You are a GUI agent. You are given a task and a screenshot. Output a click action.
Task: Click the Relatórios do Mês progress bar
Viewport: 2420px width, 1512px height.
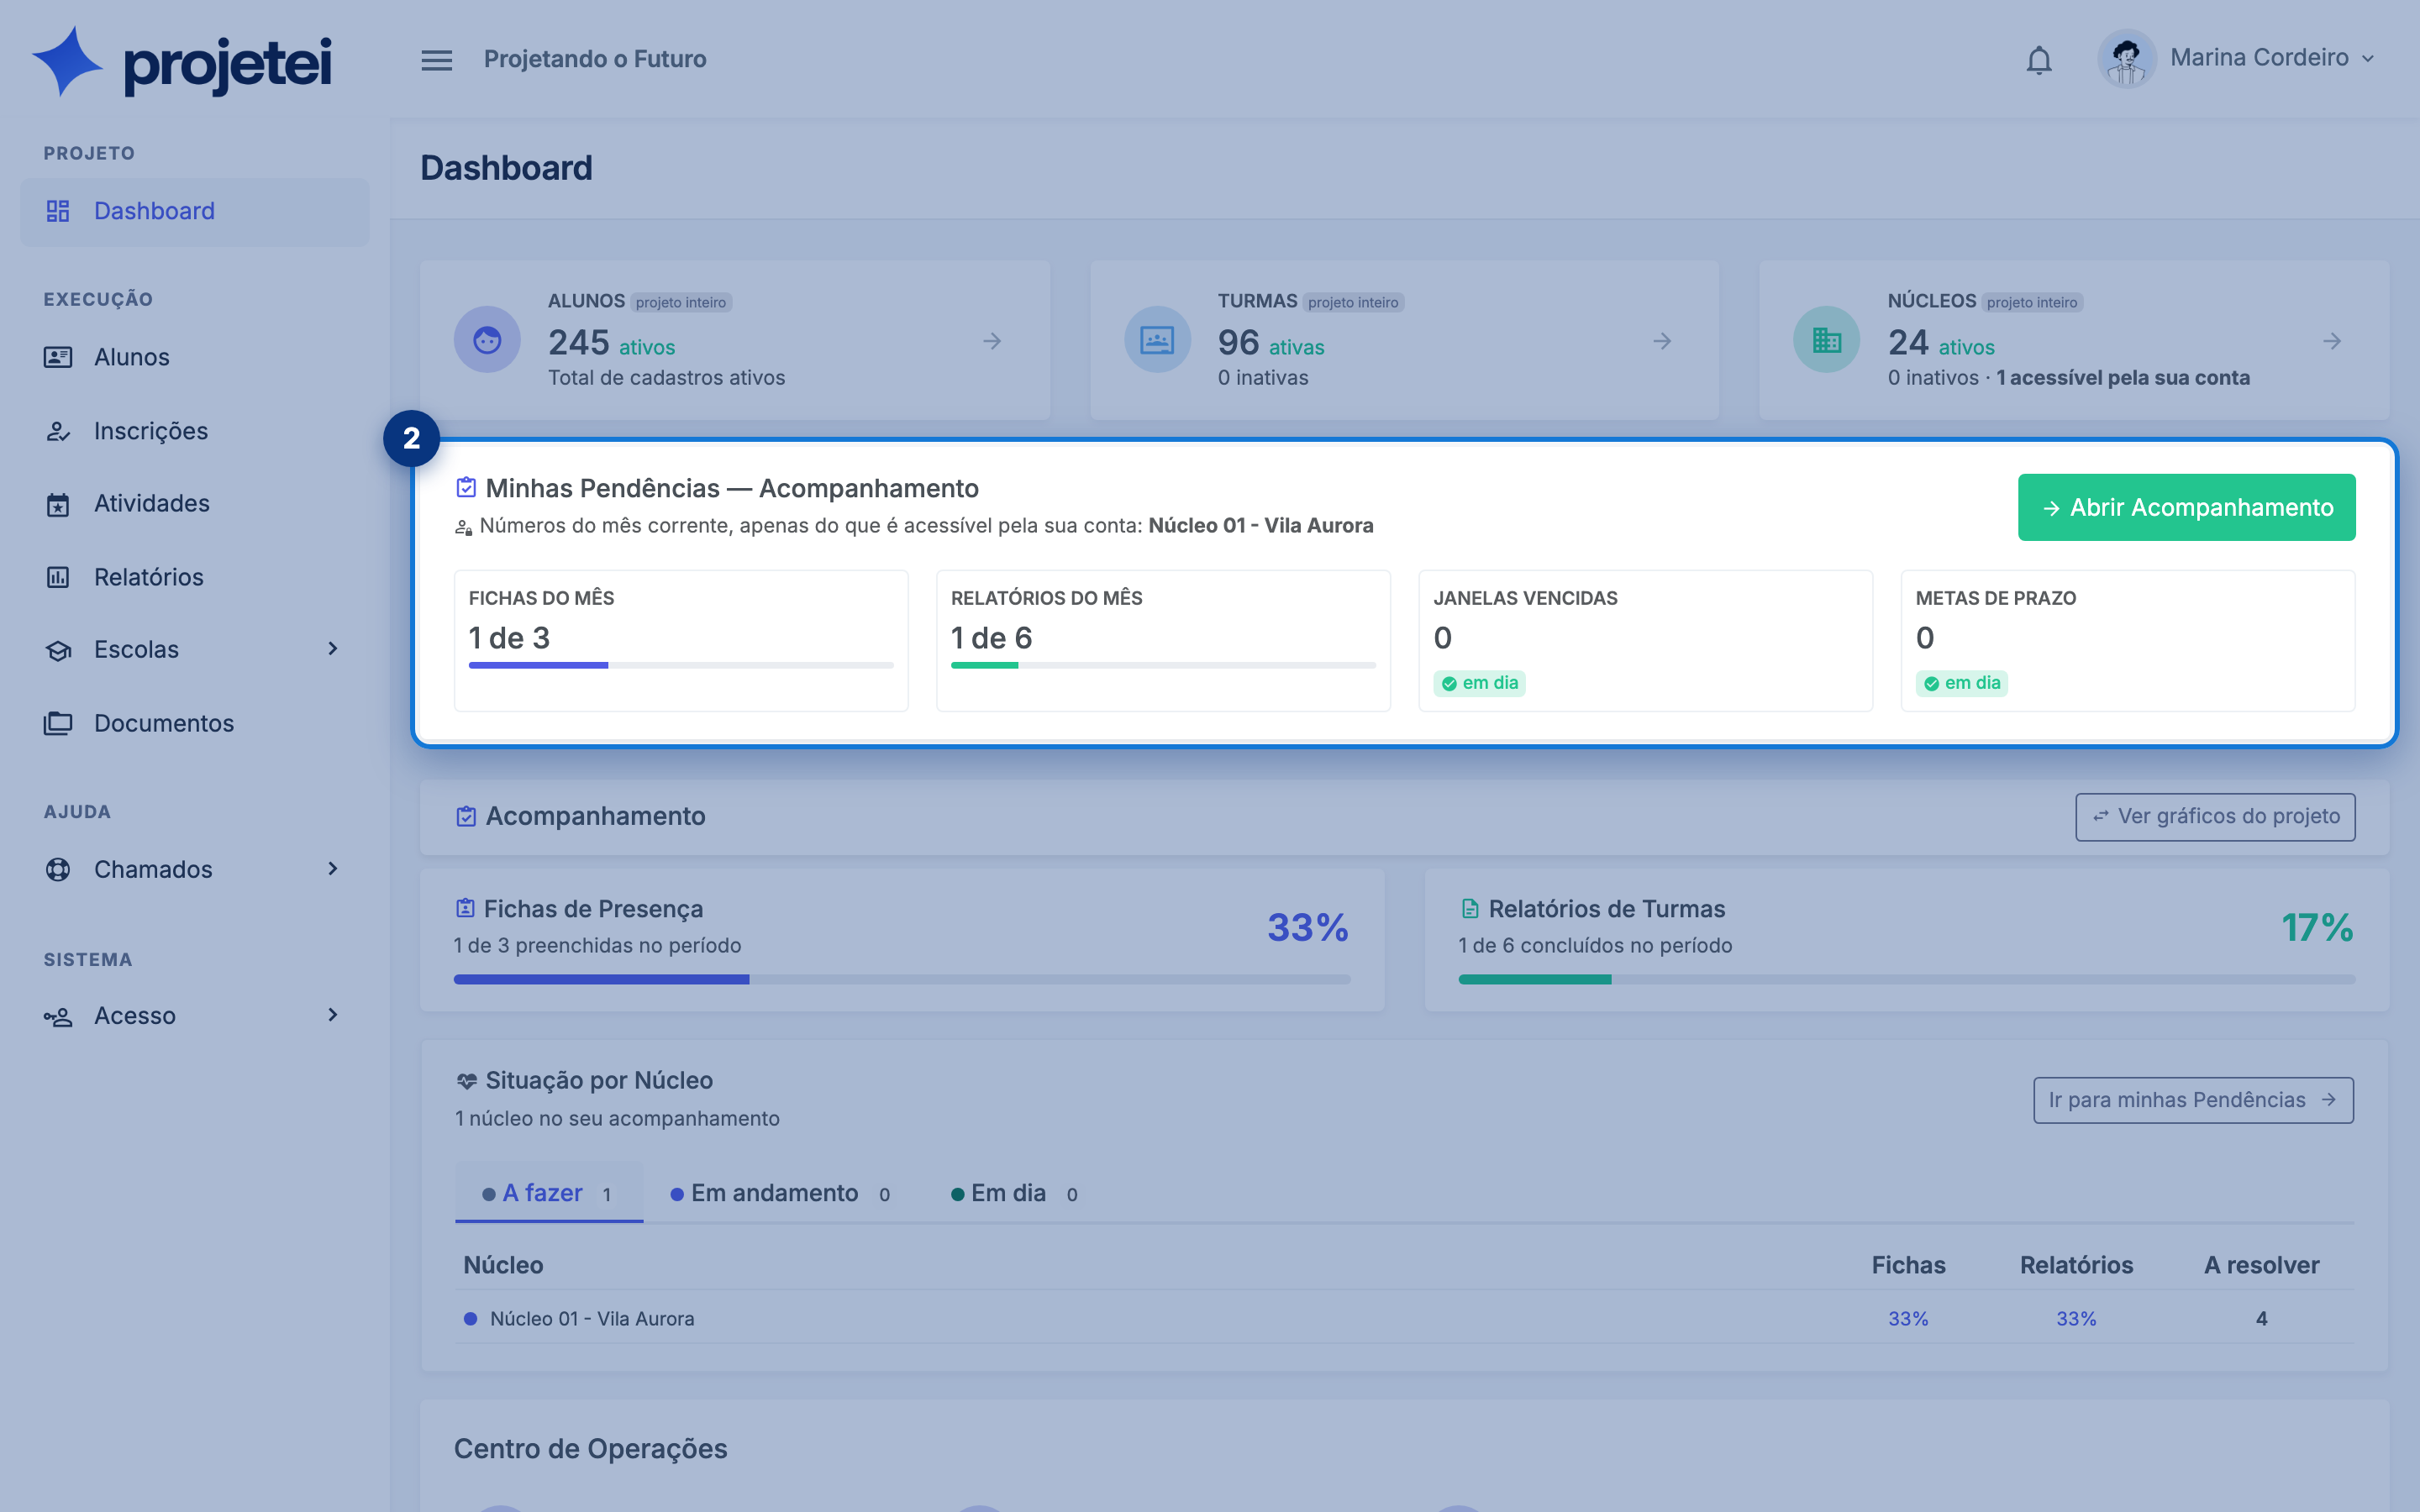(1163, 665)
